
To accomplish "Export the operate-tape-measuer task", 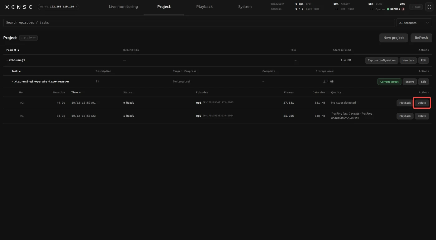I will tap(410, 82).
